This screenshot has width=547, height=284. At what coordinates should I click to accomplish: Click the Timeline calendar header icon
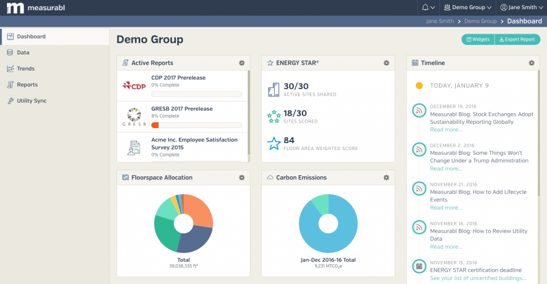[x=415, y=62]
